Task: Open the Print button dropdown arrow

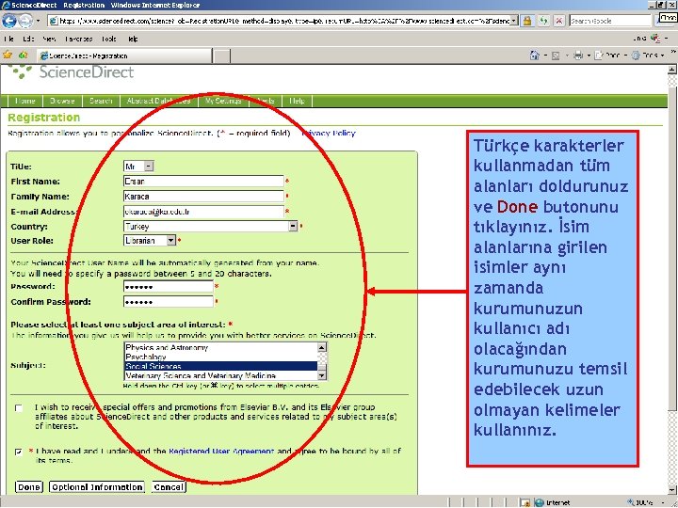Action: (x=589, y=56)
